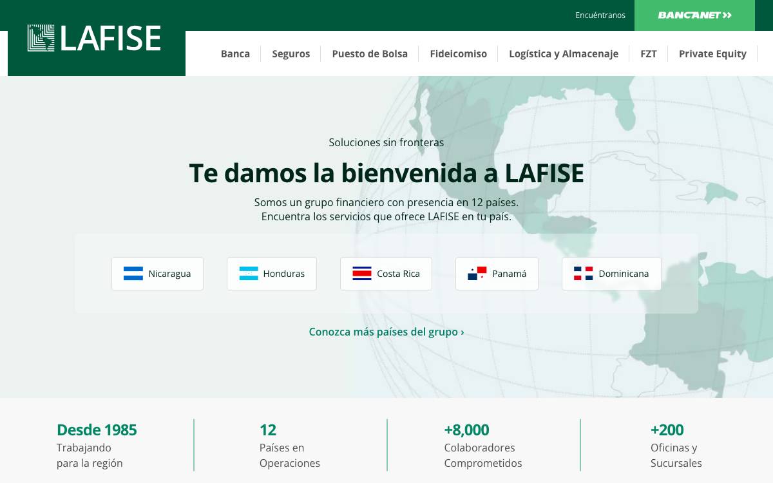Click the 'Soluciones sin fronteras' tagline

point(386,142)
